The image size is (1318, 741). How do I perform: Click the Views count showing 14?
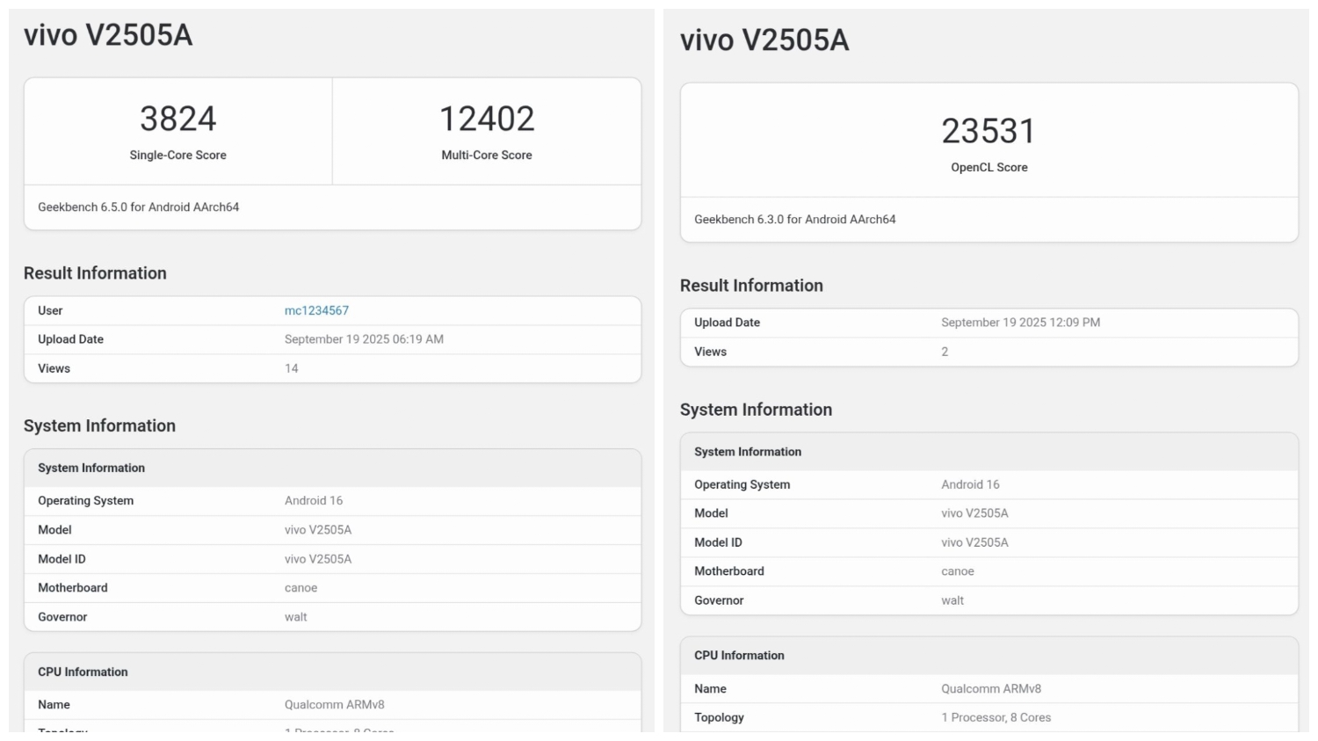pos(292,368)
